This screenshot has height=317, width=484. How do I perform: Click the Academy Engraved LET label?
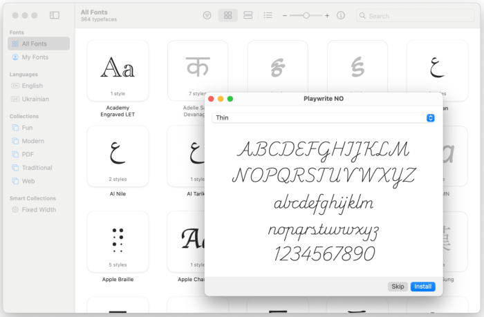[x=118, y=111]
